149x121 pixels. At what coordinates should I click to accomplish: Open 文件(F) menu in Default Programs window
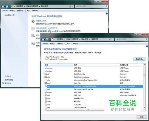coord(5,10)
